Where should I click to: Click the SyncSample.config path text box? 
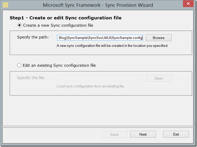coord(100,38)
